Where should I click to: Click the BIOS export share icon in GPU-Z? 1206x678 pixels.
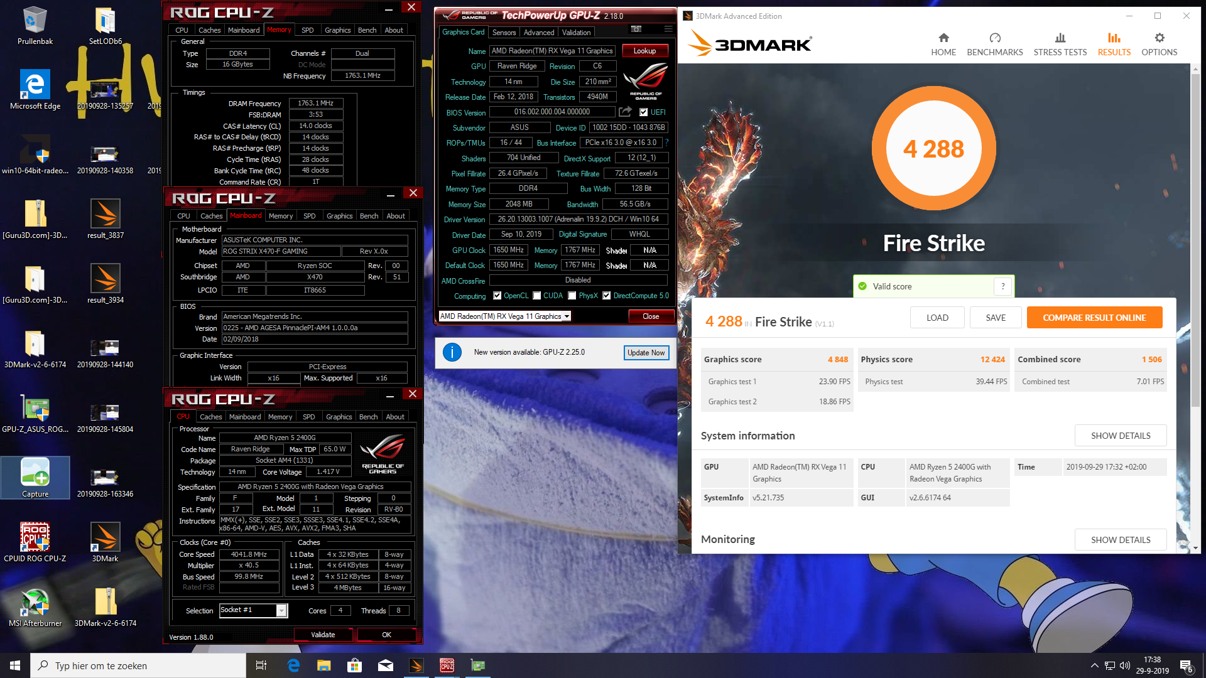coord(625,112)
